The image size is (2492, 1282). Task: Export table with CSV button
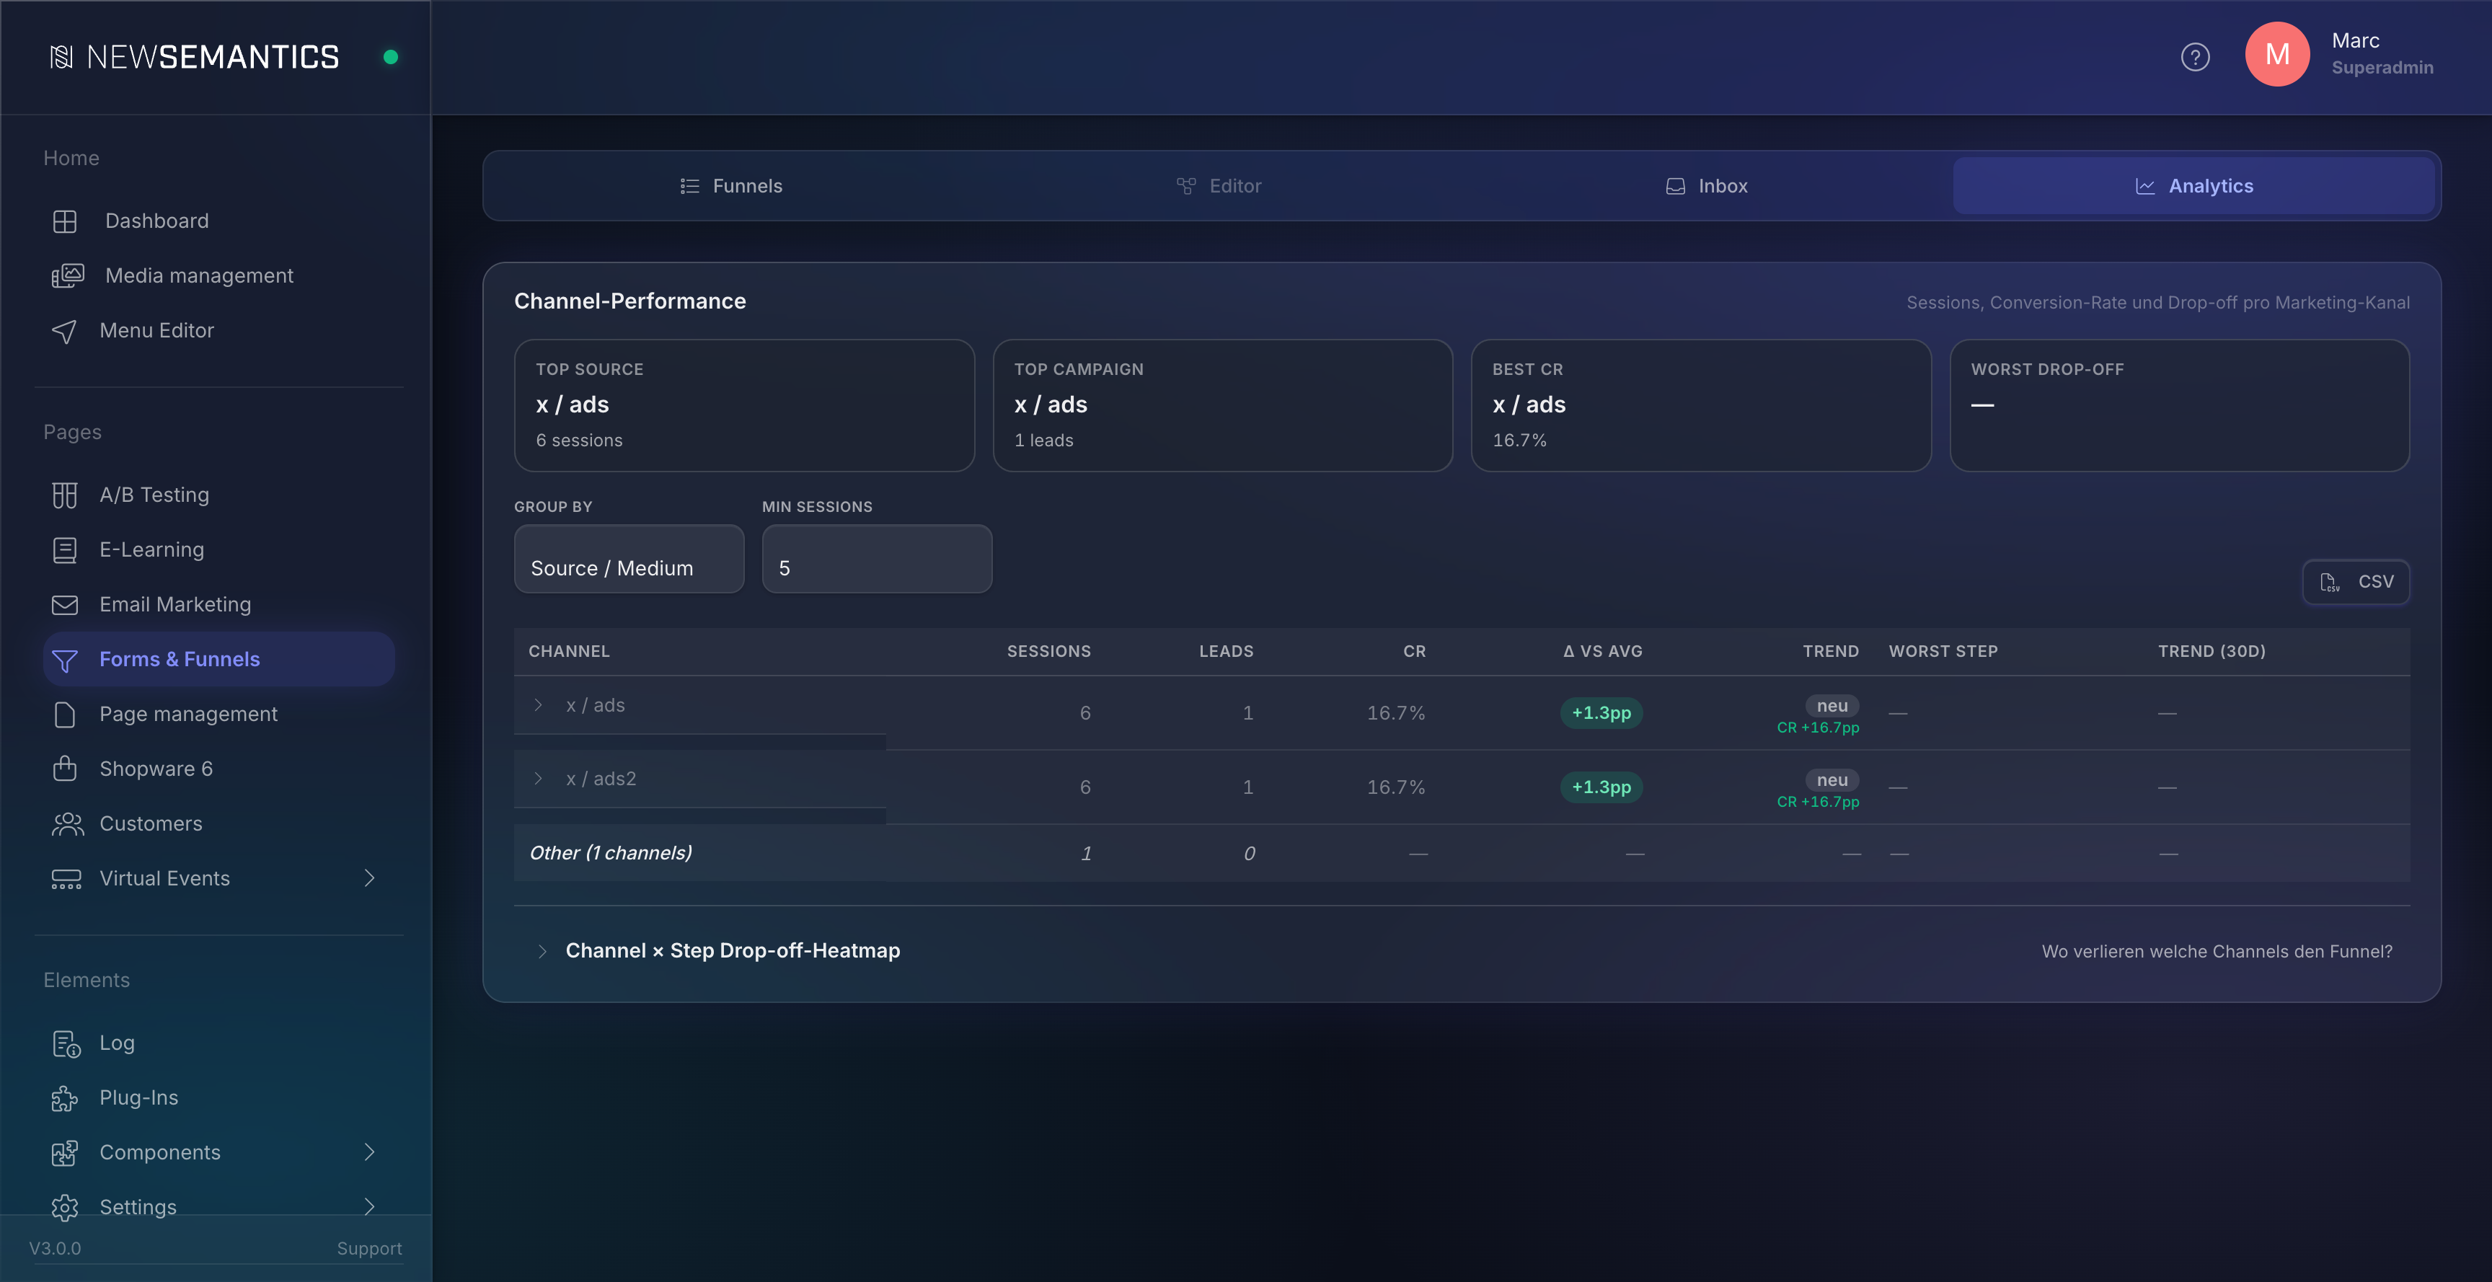point(2356,581)
